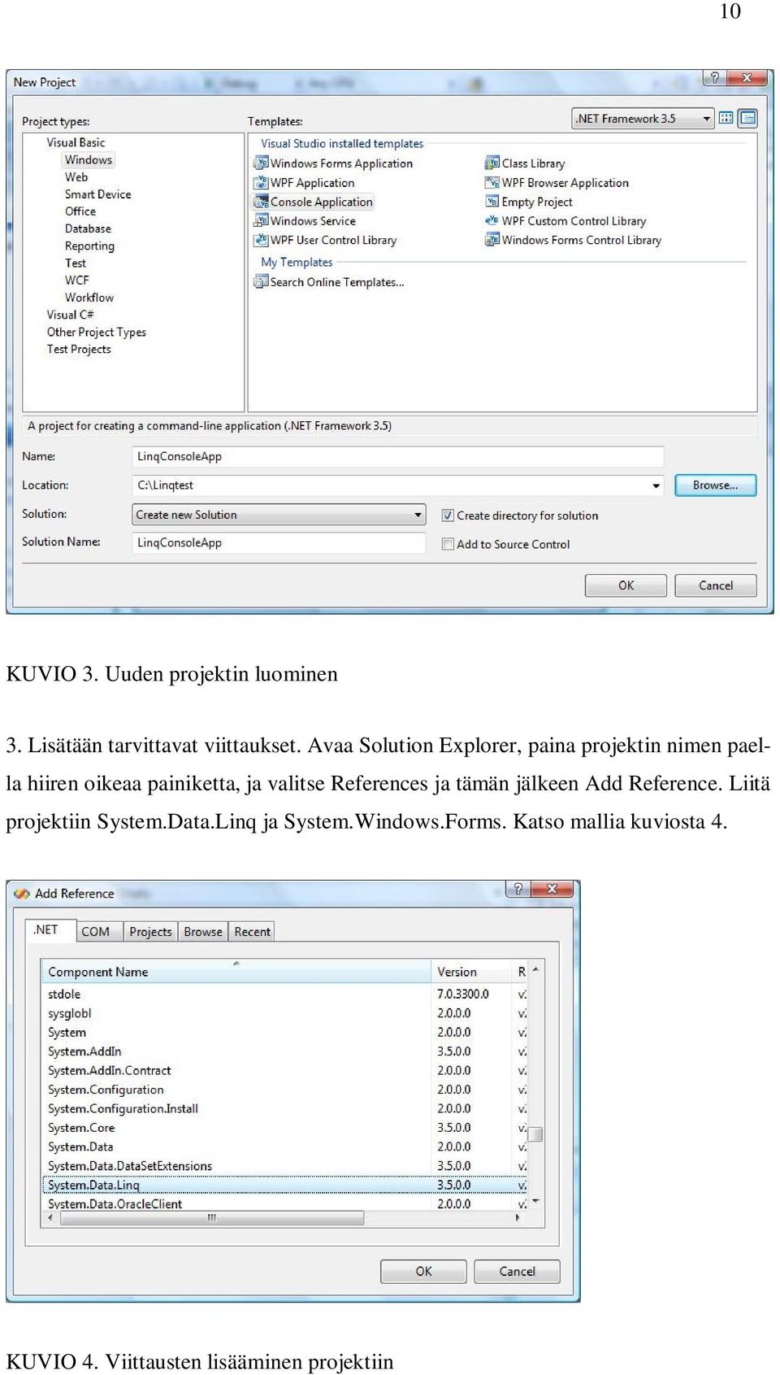This screenshot has height=1375, width=780.
Task: Click scroll-down arrow of component list
Action: point(536,1202)
